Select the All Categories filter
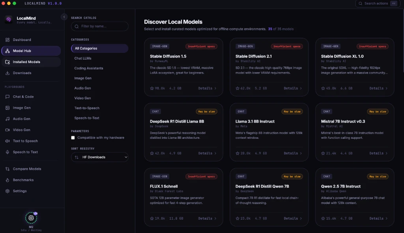This screenshot has width=404, height=233. click(100, 48)
